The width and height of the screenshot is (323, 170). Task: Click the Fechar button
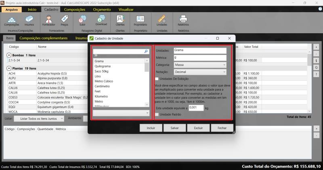click(x=222, y=128)
